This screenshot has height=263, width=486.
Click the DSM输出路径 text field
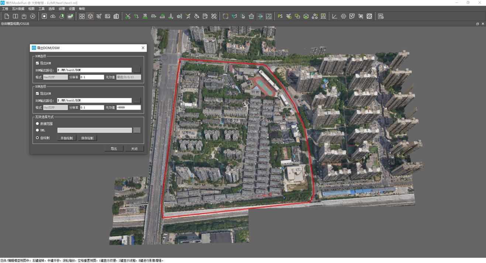(x=94, y=100)
